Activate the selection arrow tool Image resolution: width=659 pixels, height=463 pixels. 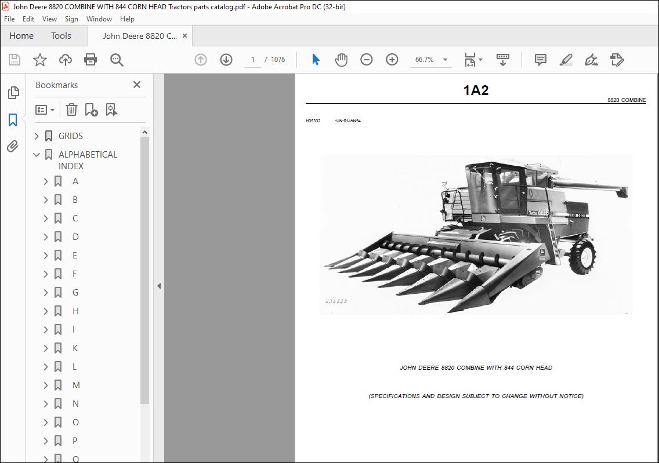316,60
